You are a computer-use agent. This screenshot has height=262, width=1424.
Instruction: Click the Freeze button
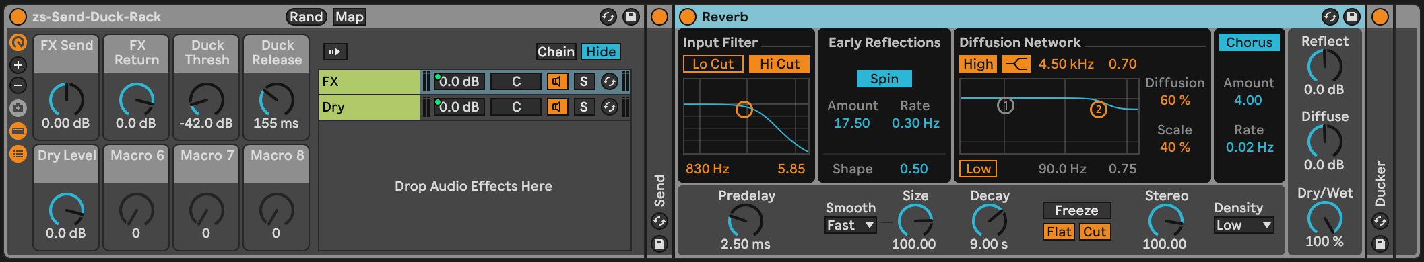click(1076, 210)
